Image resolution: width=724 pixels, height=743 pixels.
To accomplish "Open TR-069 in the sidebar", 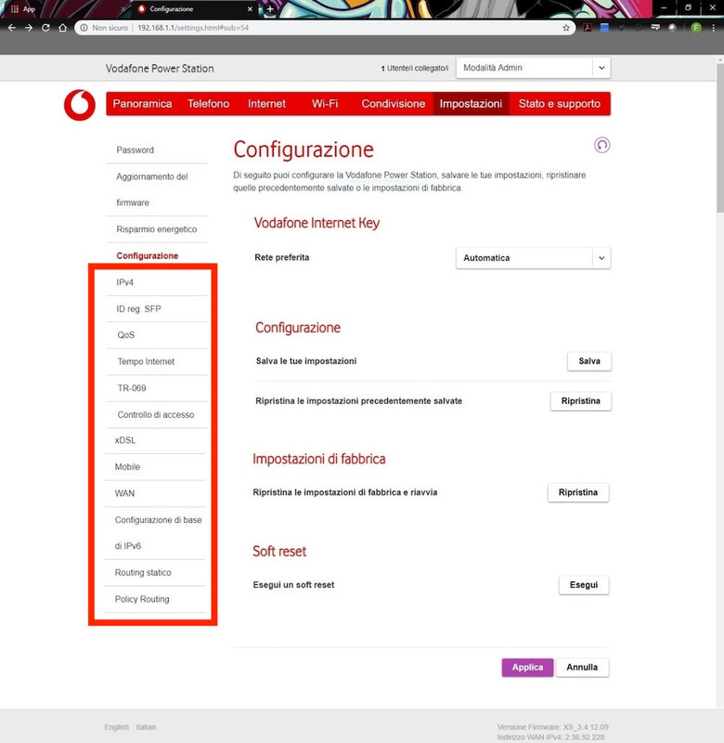I will pos(132,388).
